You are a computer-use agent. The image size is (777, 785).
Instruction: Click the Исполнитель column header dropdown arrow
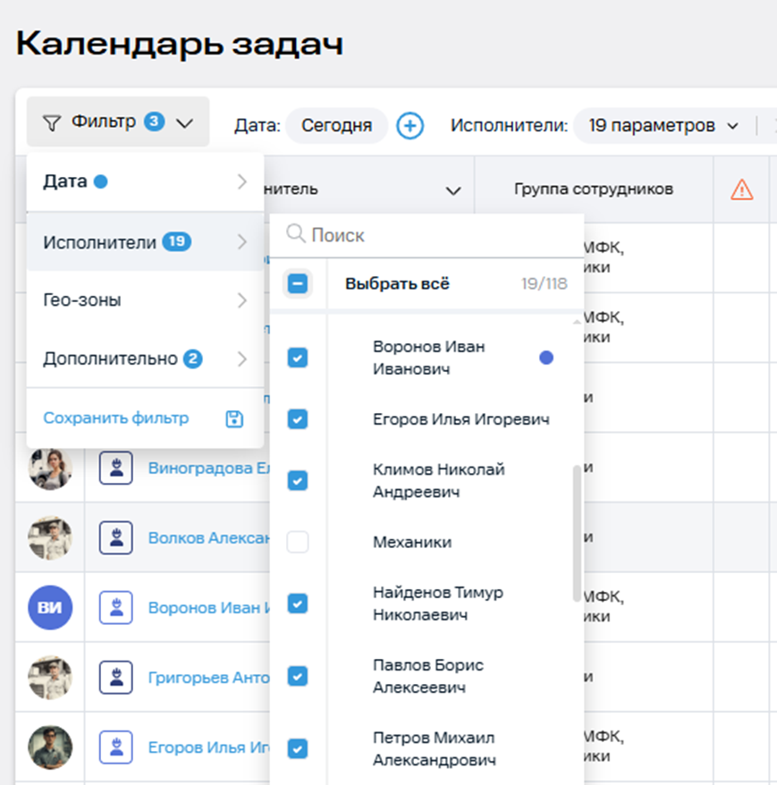[453, 190]
